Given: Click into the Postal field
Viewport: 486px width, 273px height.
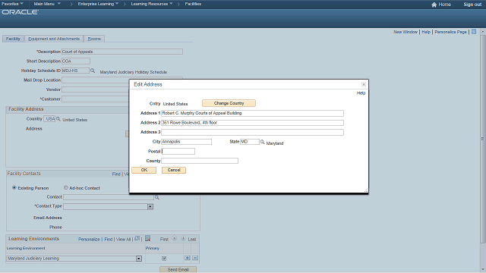Looking at the screenshot, I should coord(178,152).
